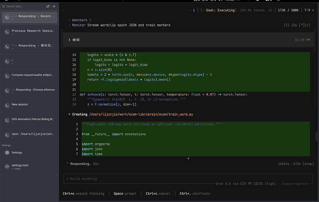Click the Monitor watcher label

click(79, 25)
